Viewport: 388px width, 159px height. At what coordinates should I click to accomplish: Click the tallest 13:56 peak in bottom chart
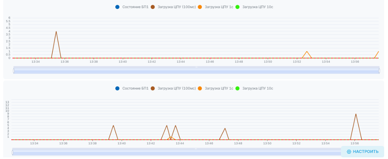click(356, 114)
